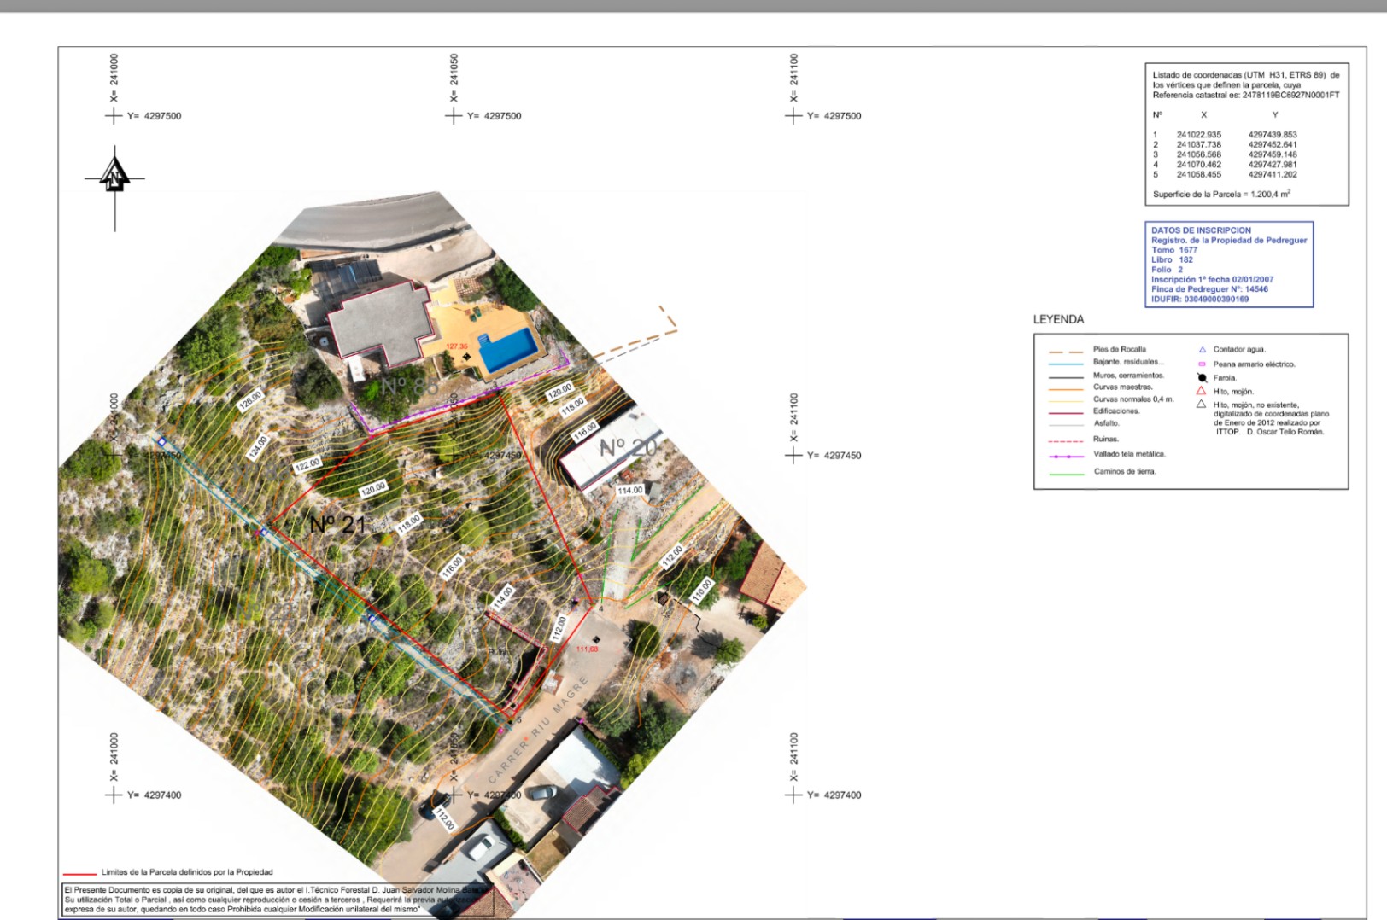
Task: Select the 'Muros, cerramientos.' legend label
Action: point(1128,376)
